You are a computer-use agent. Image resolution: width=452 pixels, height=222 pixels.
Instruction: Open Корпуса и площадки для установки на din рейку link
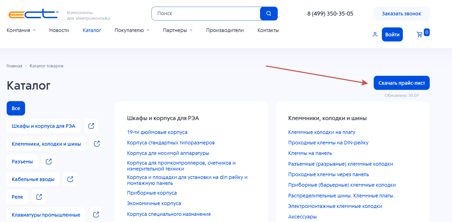187,180
